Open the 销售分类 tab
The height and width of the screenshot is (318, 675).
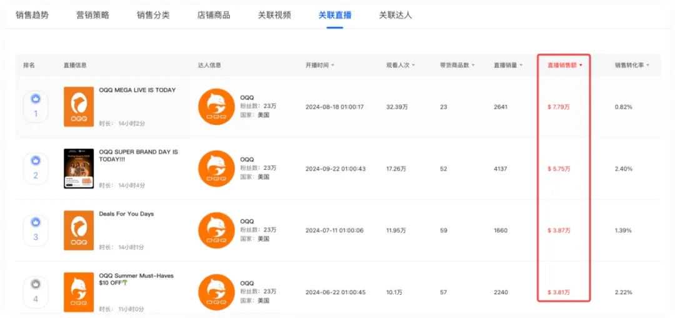[x=153, y=15]
